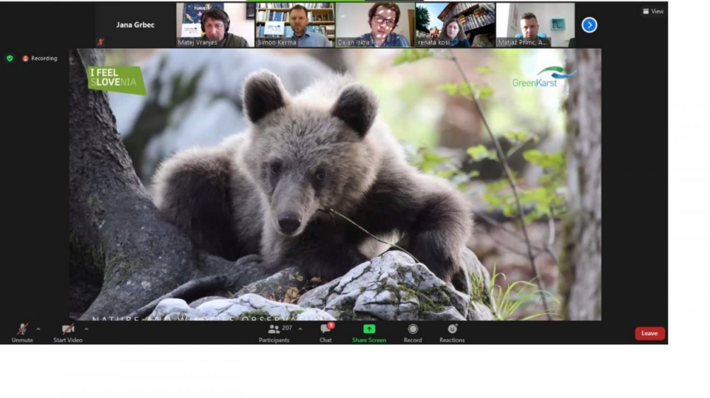Select Simon Kerma video thumbnail

click(295, 25)
